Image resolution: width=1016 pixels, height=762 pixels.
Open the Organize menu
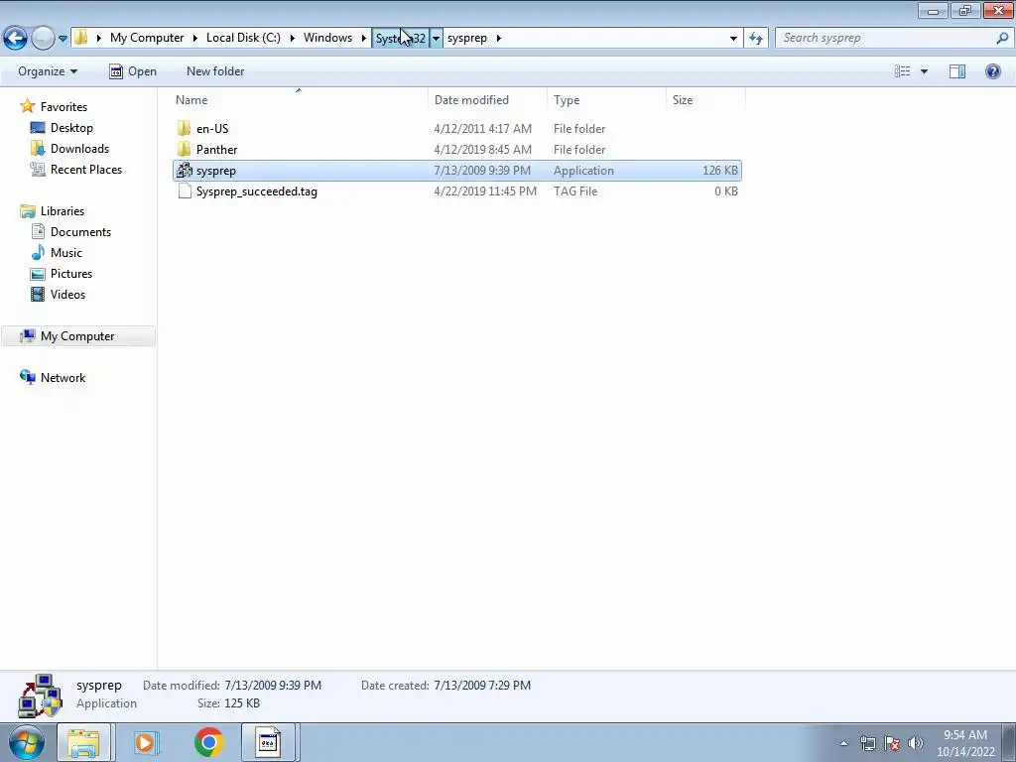(x=48, y=71)
